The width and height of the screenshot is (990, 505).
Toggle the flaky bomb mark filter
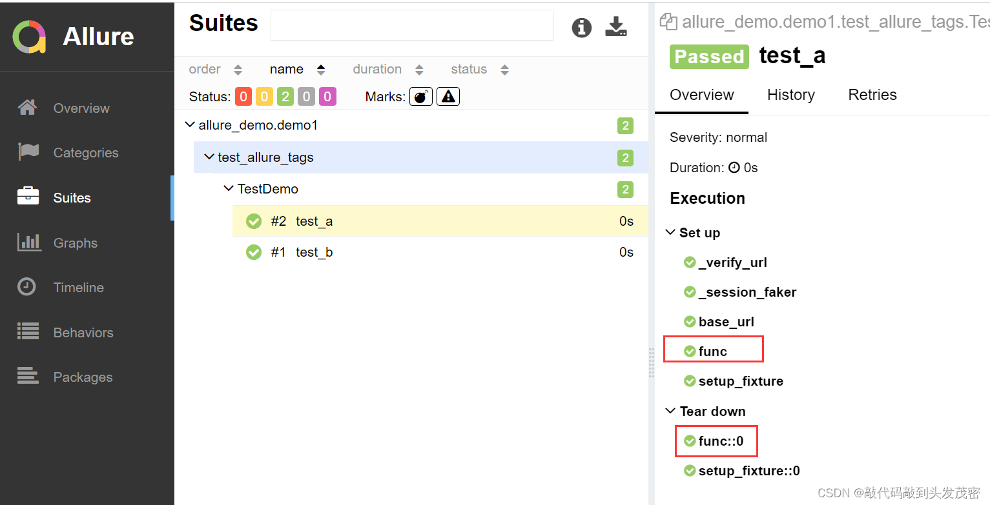point(421,97)
